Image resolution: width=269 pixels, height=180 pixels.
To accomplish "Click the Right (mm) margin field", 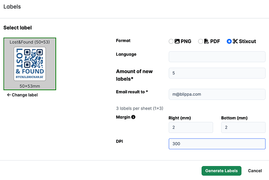I will [x=191, y=128].
